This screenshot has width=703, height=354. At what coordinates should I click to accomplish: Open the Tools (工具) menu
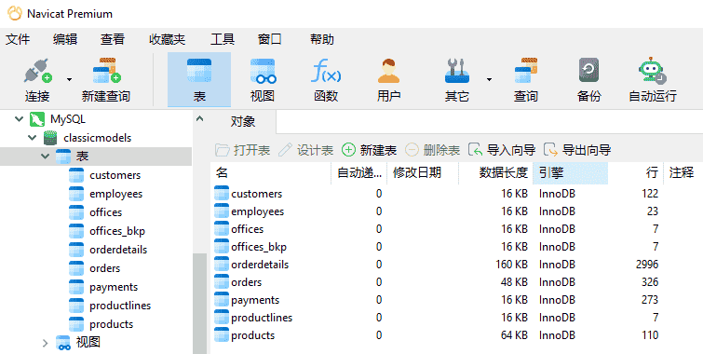click(x=223, y=39)
